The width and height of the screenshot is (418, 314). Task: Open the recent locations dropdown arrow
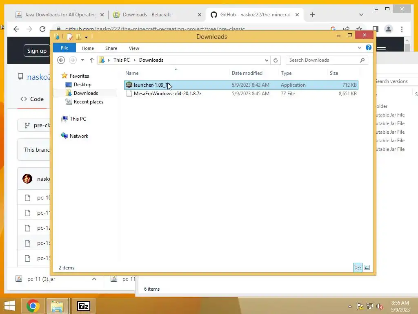coord(82,60)
